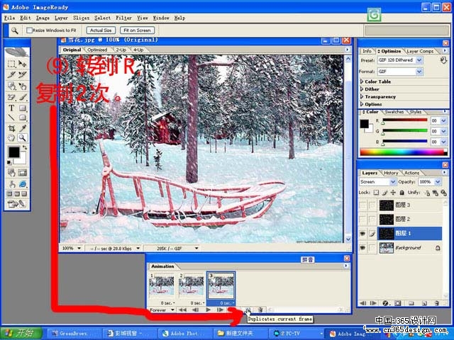The image size is (454, 340).
Task: Switch to Optimized view tab
Action: (x=97, y=50)
